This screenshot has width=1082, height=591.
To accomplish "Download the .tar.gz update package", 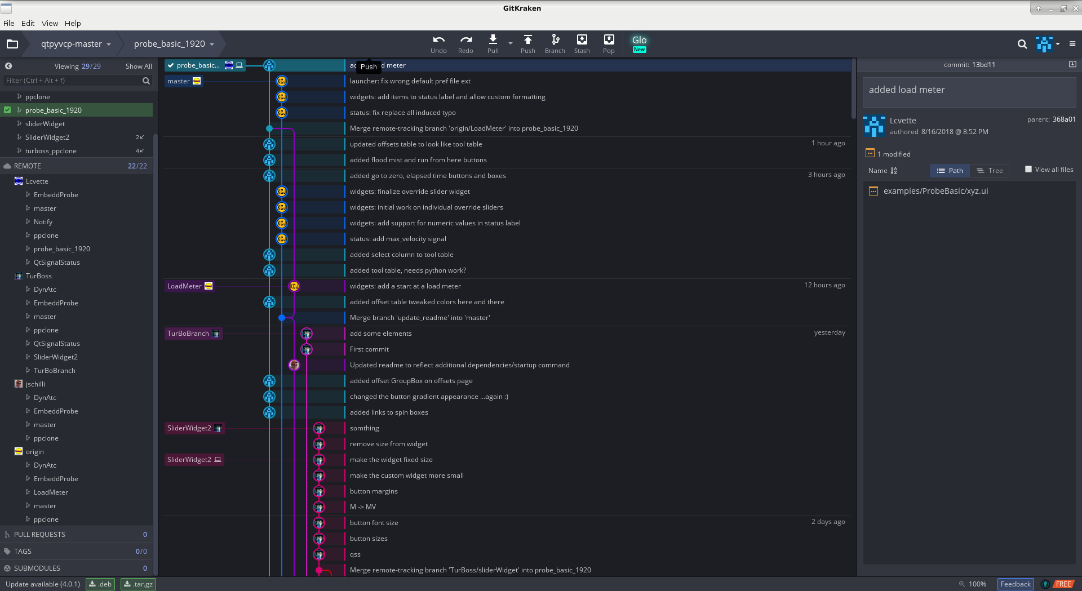I will coord(138,584).
